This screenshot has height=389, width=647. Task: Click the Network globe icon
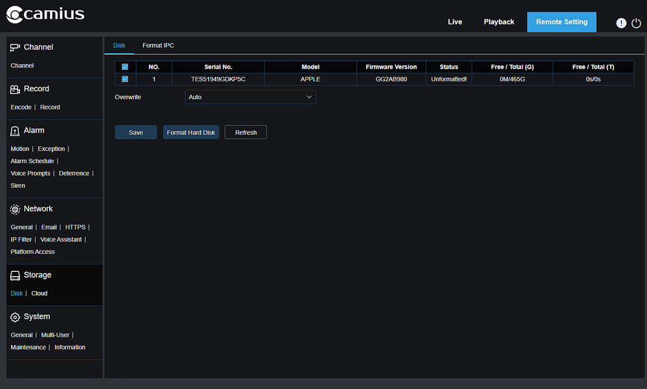click(x=15, y=209)
